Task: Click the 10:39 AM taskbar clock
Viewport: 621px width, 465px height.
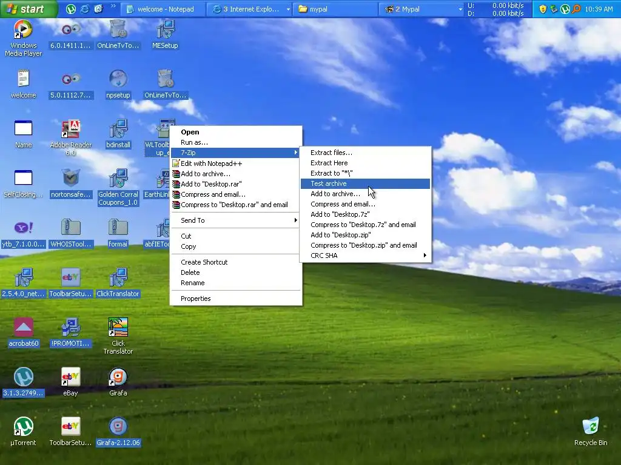Action: [x=599, y=9]
